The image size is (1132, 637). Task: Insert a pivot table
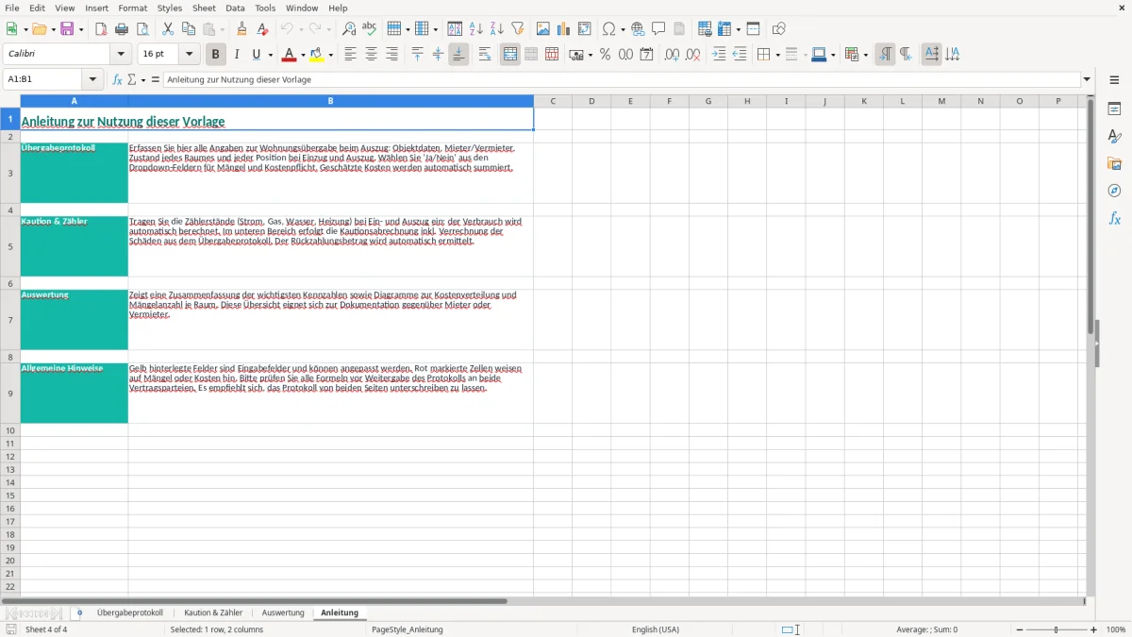click(585, 29)
